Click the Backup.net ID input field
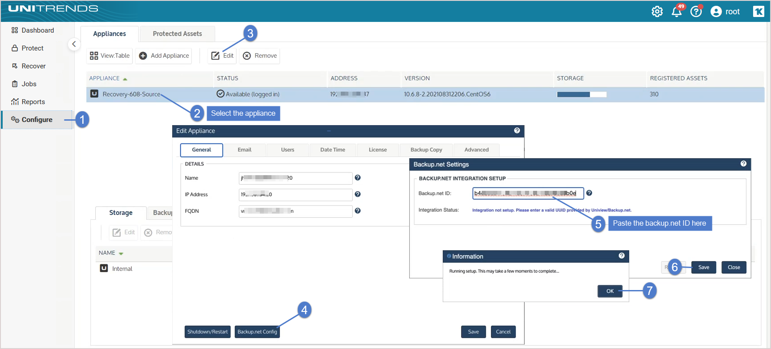This screenshot has width=771, height=349. coord(528,193)
